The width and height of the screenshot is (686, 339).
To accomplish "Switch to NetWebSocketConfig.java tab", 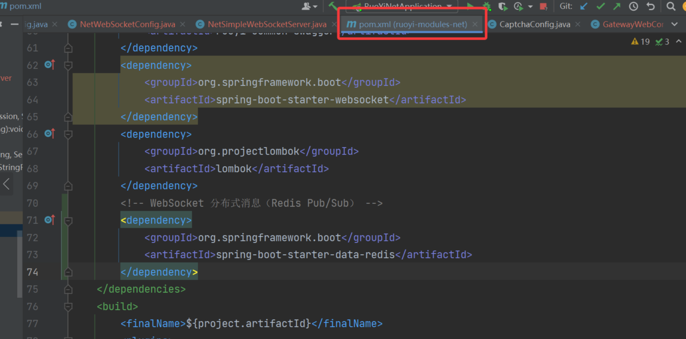I will (x=127, y=24).
